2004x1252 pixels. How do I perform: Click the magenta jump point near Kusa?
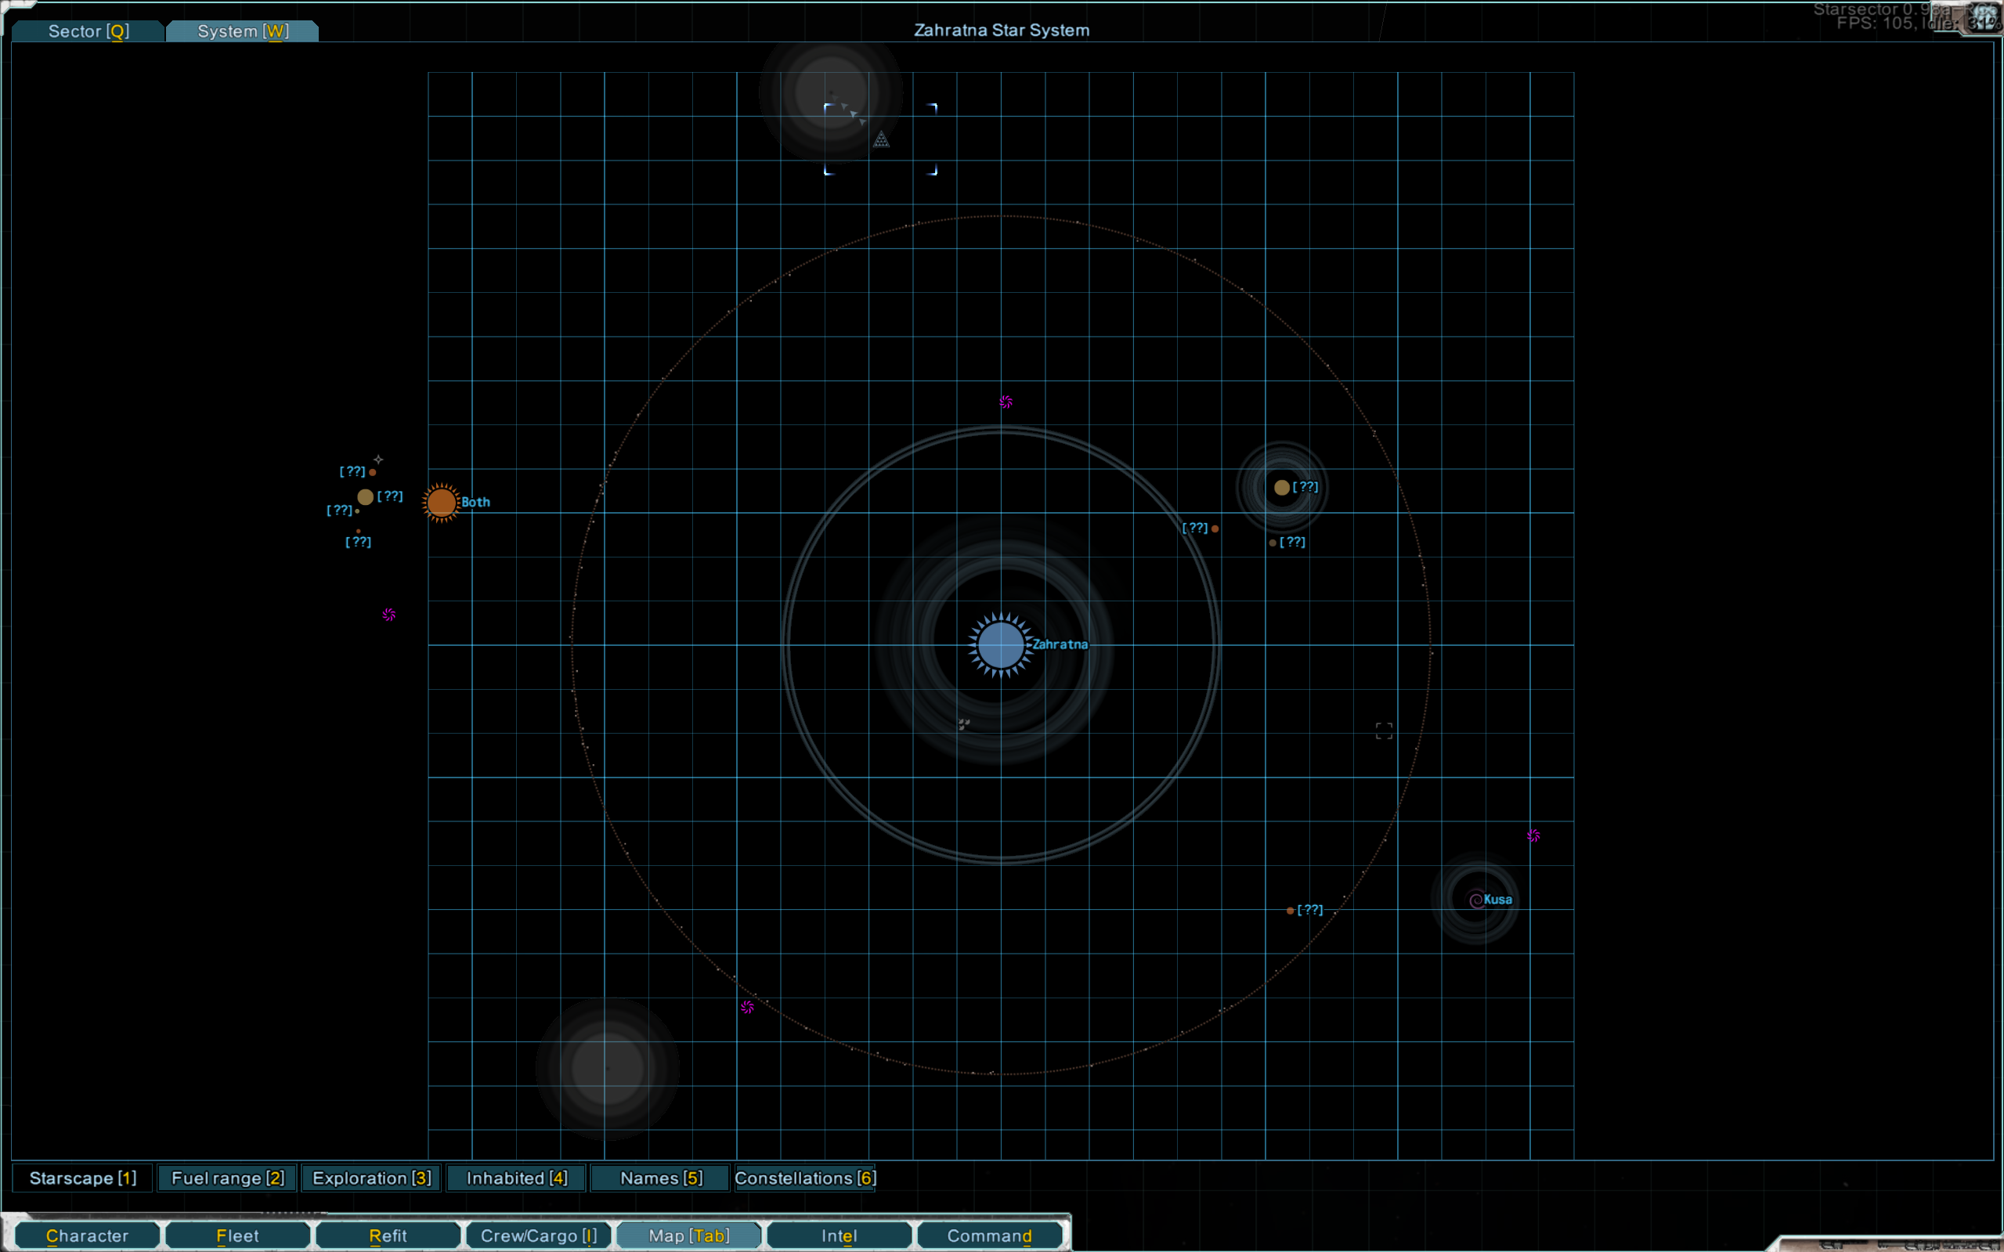pos(1533,835)
